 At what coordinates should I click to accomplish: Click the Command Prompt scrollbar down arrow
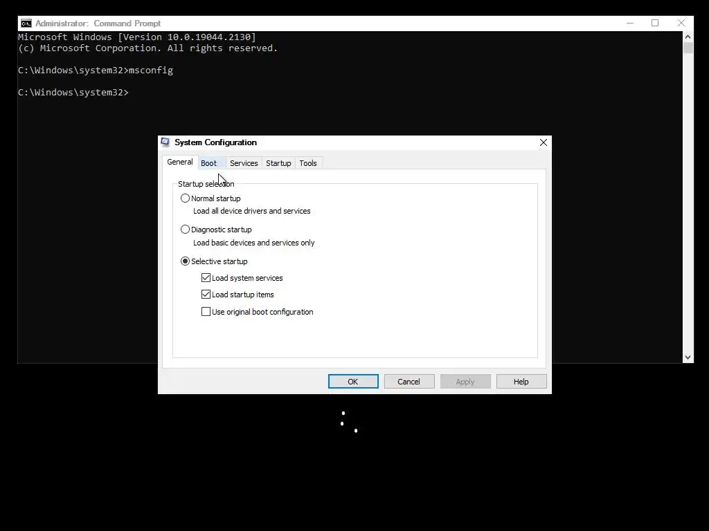pyautogui.click(x=688, y=357)
